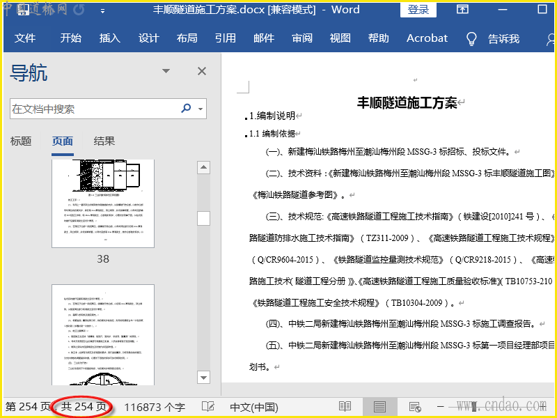Viewport: 557px width, 418px height.
Task: Open the 文件 menu
Action: point(25,38)
